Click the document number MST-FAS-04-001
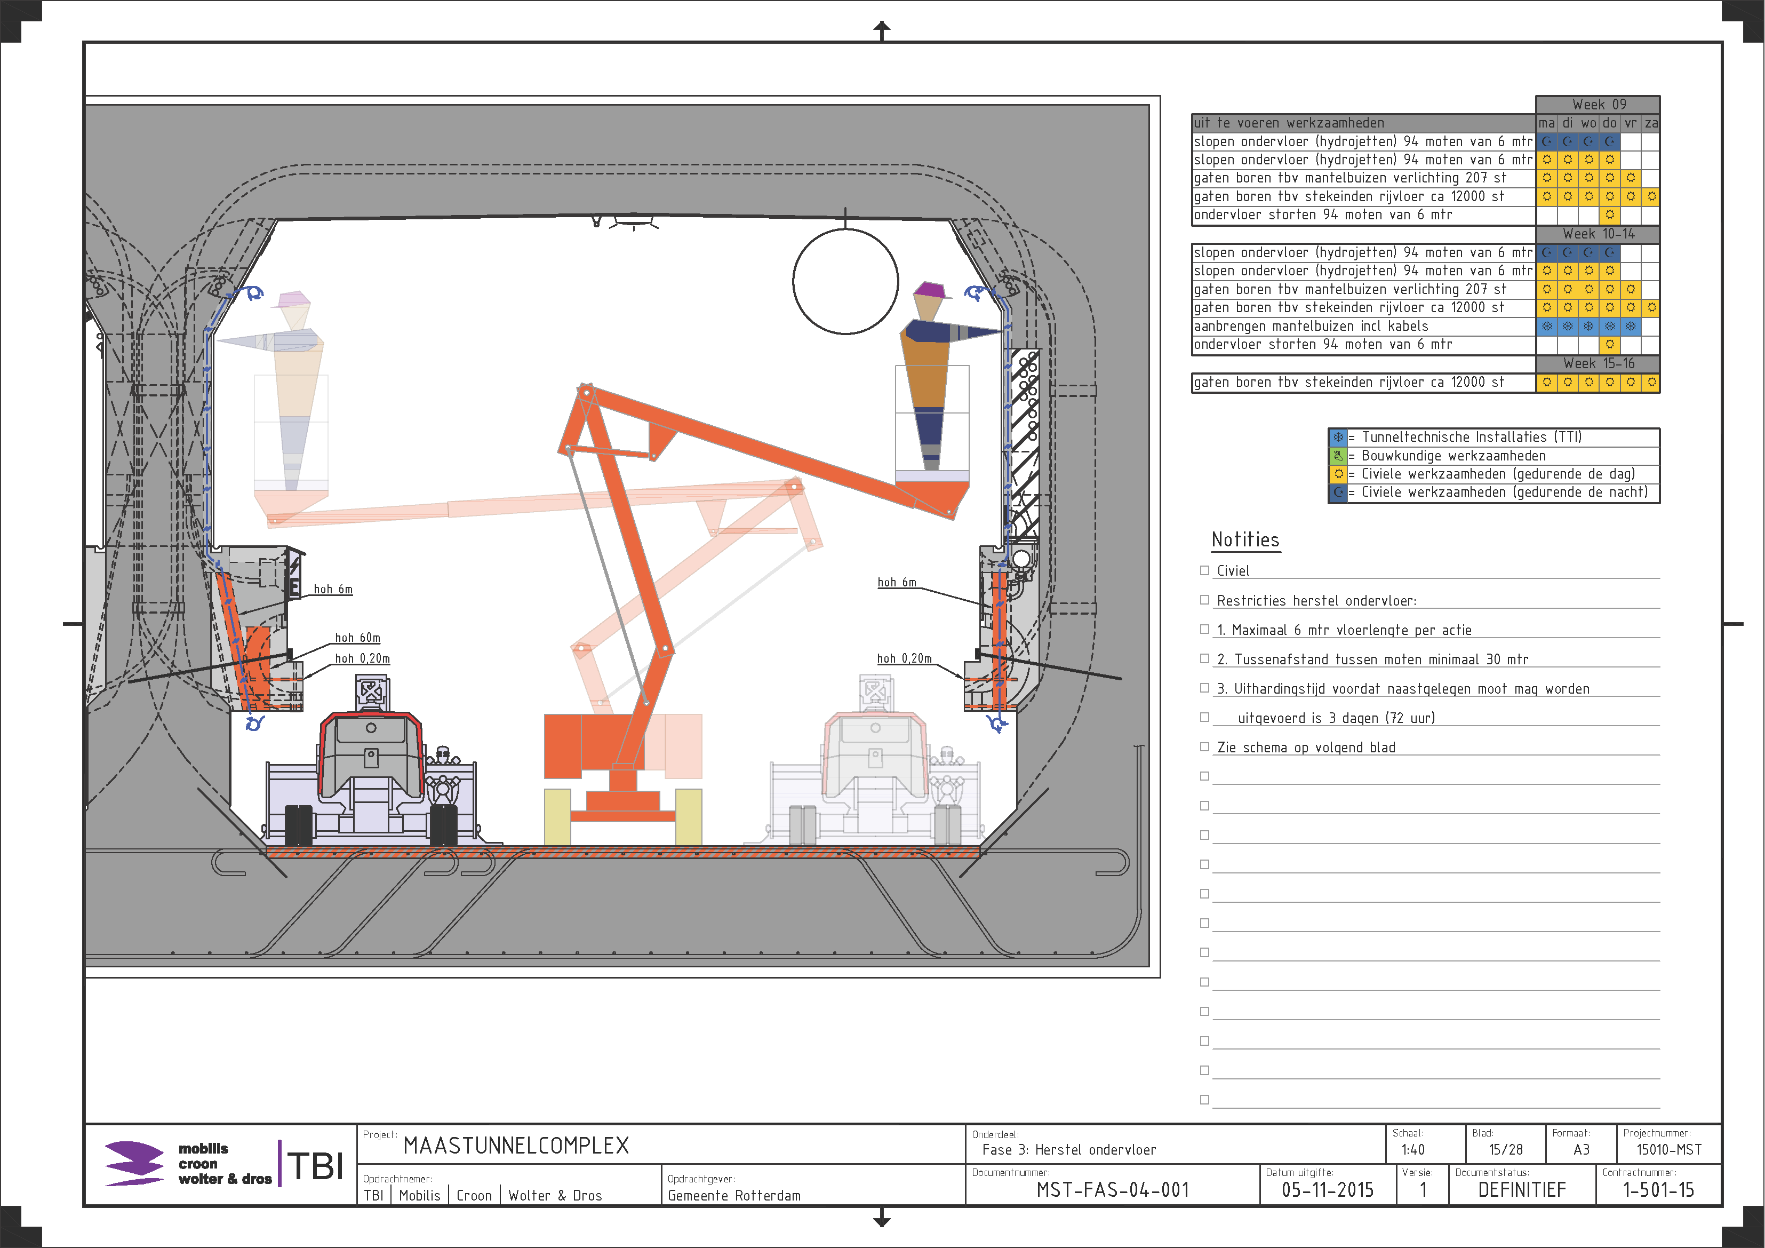Image resolution: width=1765 pixels, height=1248 pixels. click(1112, 1190)
